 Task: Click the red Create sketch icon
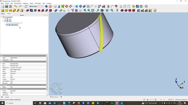(x=50, y=6)
